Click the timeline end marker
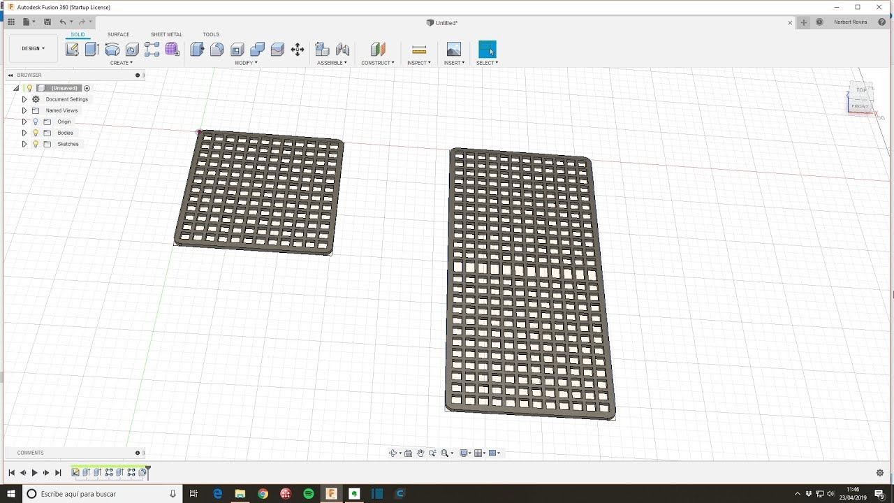894x503 pixels. (148, 472)
